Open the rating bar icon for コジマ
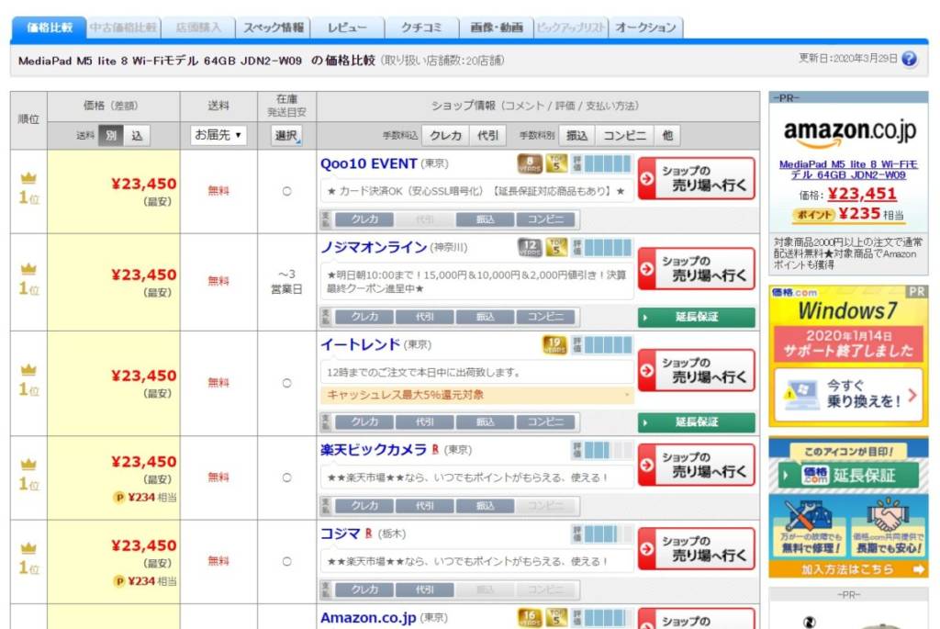 (602, 534)
